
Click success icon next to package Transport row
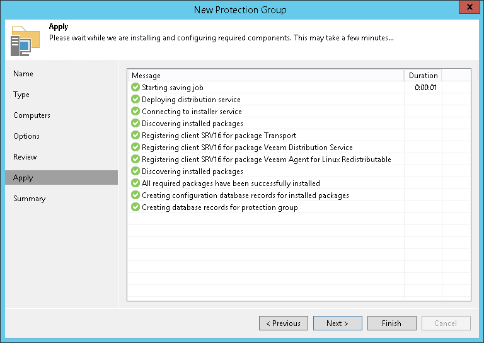coord(135,135)
